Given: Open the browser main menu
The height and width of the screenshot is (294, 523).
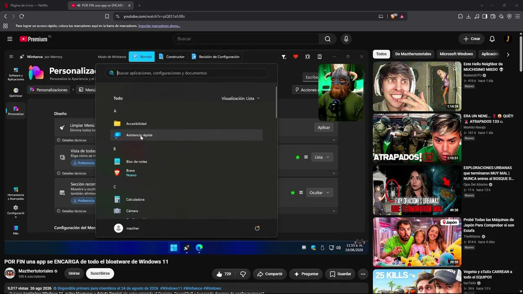Looking at the screenshot, I should click(x=517, y=16).
